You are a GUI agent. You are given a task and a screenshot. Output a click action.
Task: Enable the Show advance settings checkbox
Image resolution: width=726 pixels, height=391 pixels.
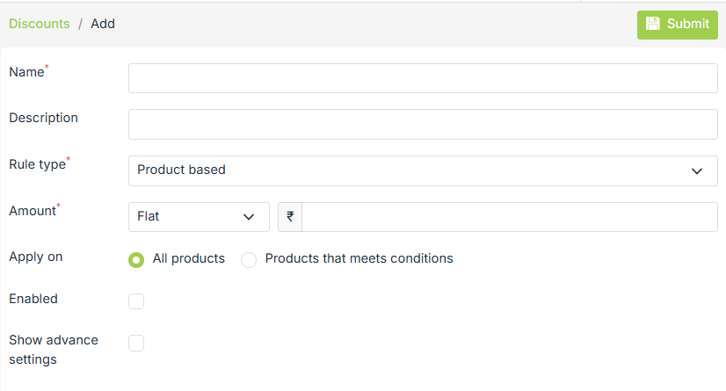(x=136, y=343)
